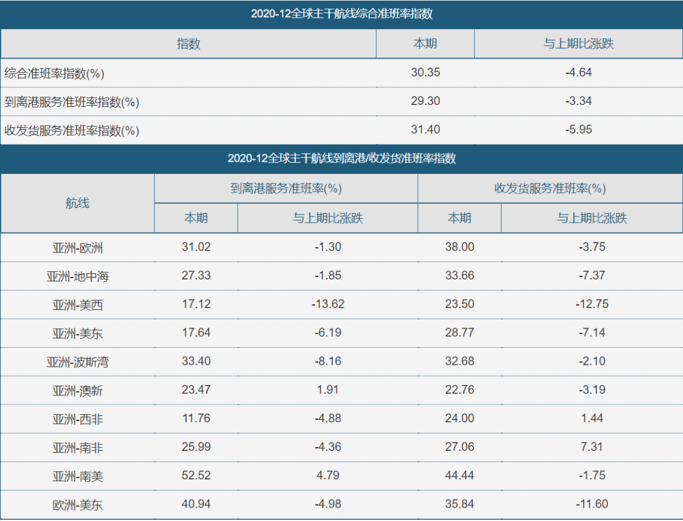Select the 亚洲-欧洲 route label
This screenshot has width=683, height=521.
pos(77,247)
